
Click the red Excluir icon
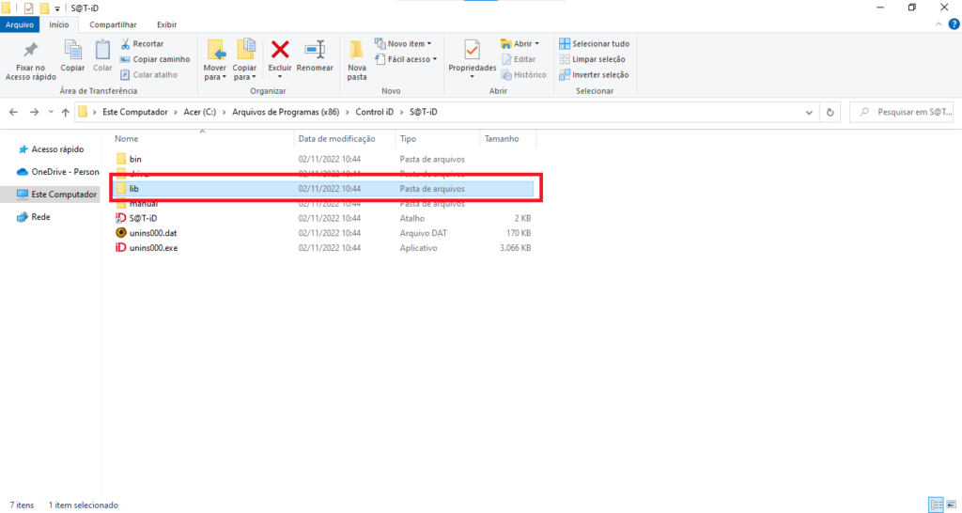[280, 50]
